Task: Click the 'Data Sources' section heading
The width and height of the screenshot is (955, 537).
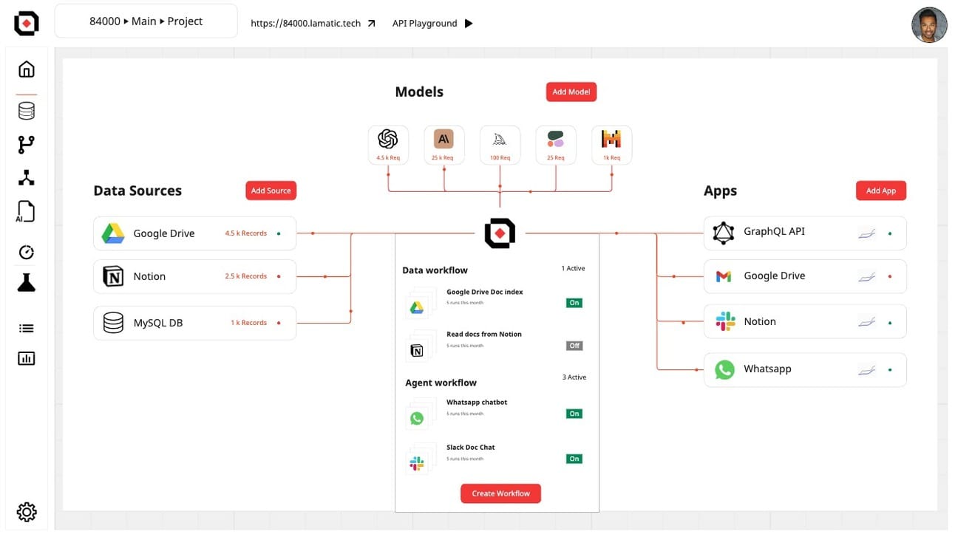Action: coord(137,191)
